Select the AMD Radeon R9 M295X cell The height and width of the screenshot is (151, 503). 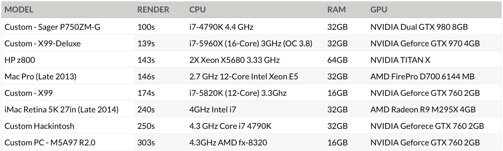(423, 110)
